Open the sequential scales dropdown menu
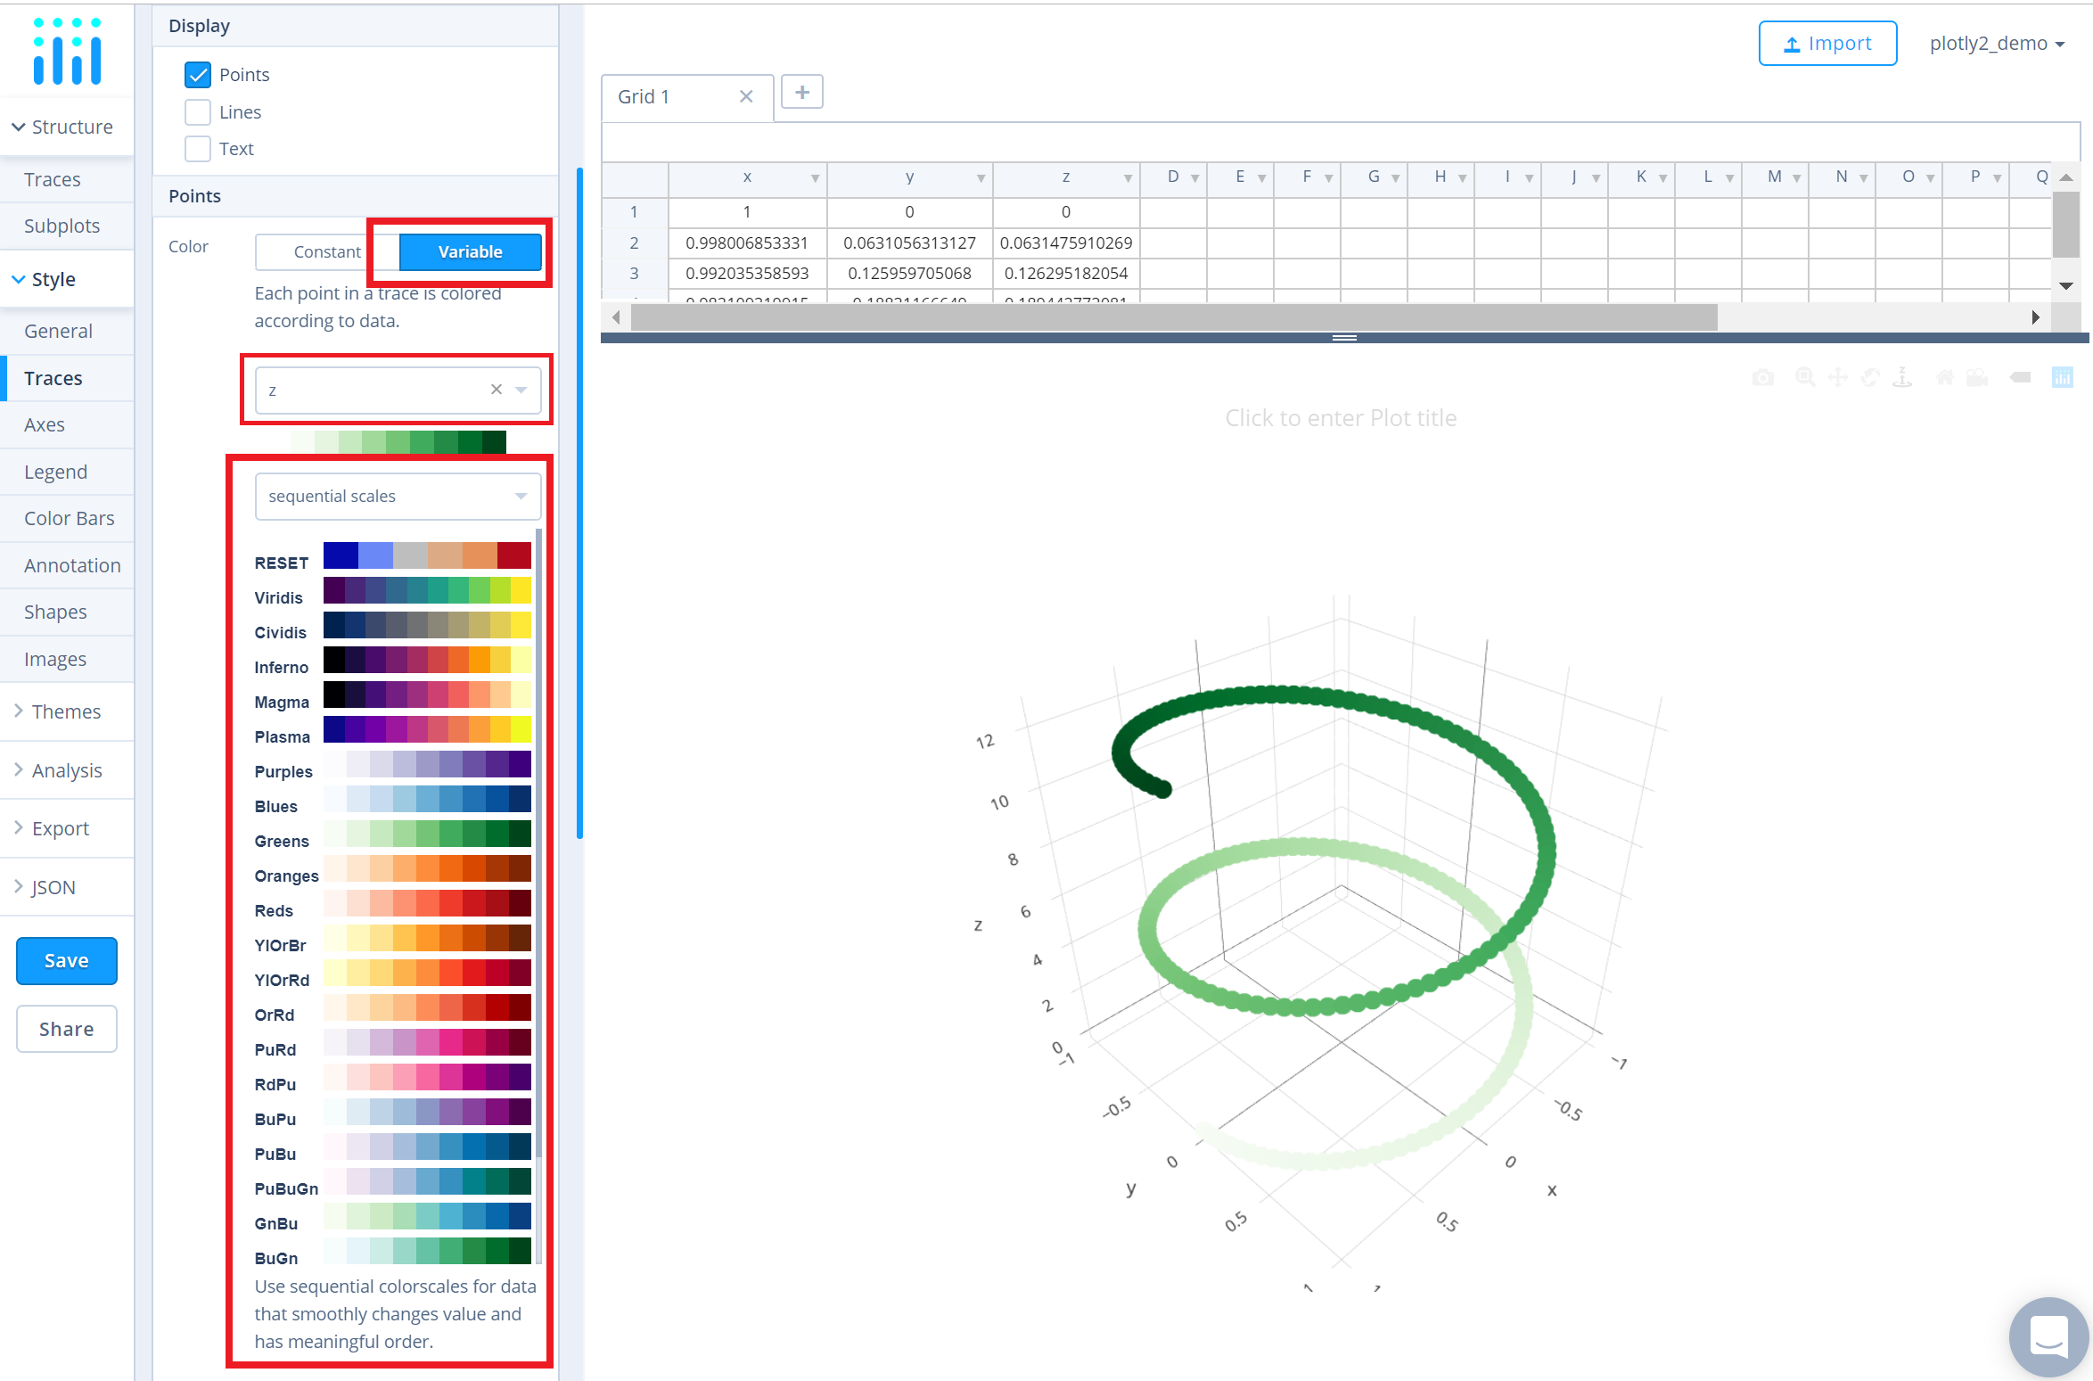 [x=391, y=495]
